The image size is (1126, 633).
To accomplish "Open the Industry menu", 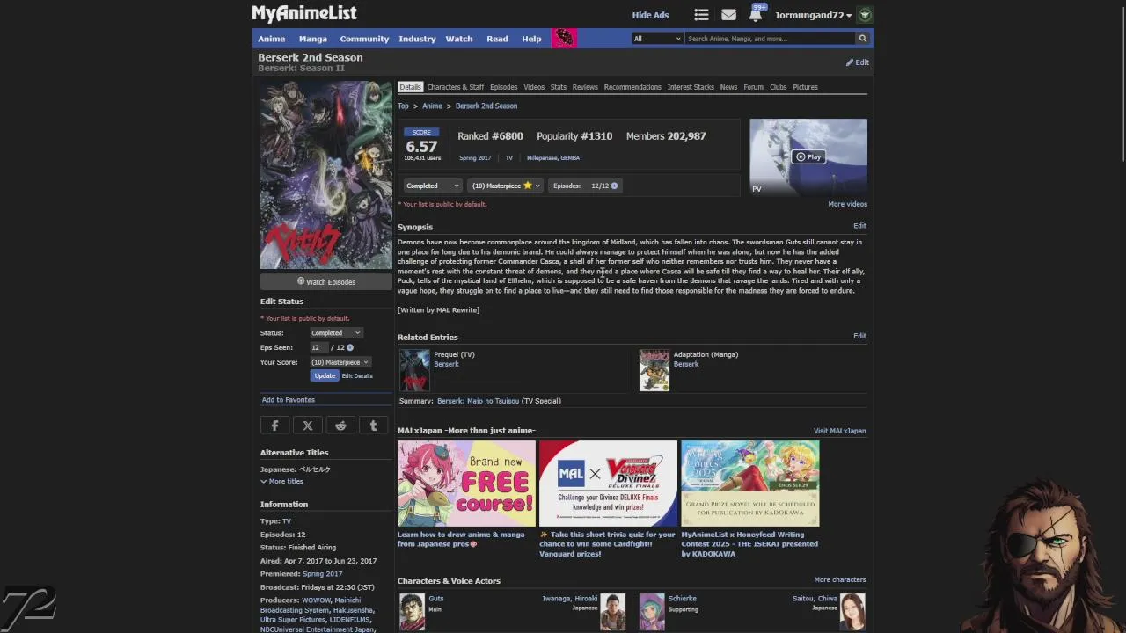I will [417, 39].
